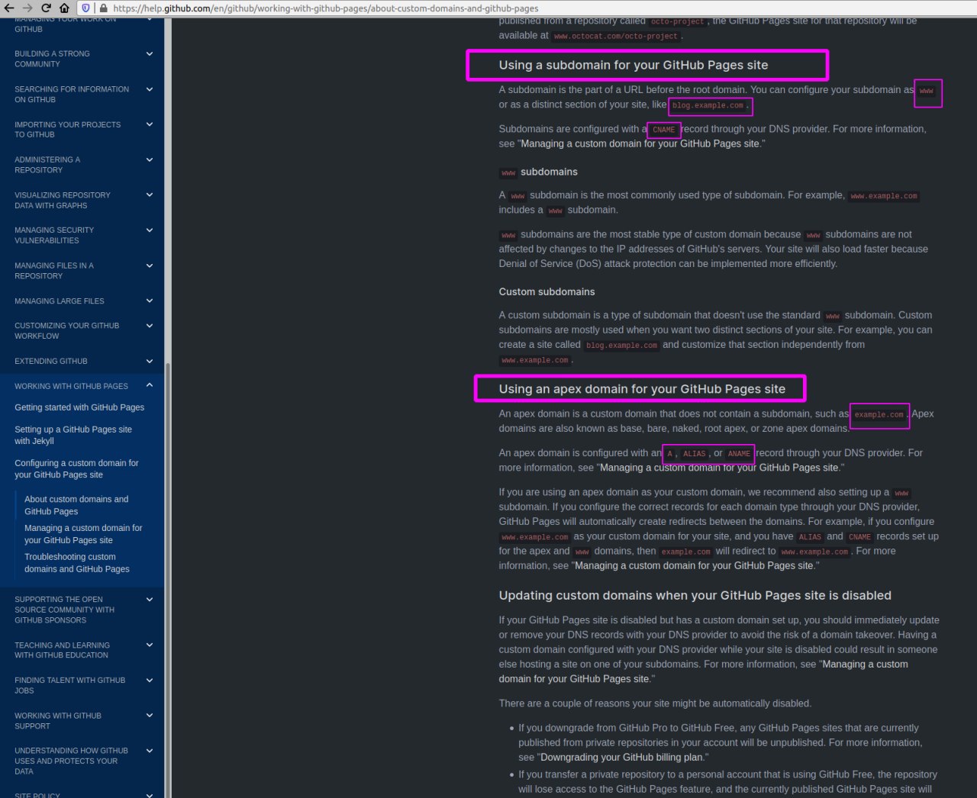Reload the page with refresh icon

[x=46, y=8]
